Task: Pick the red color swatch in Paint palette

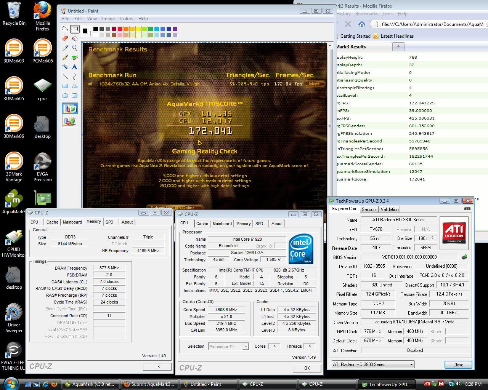Action: coord(120,29)
